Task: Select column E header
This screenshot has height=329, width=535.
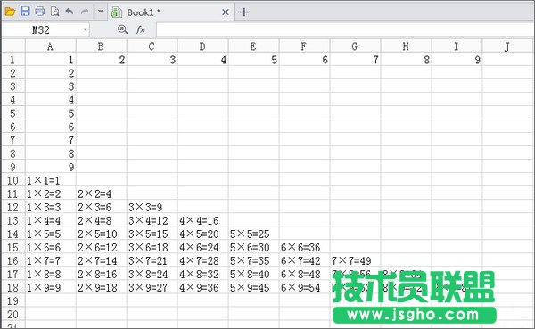Action: coord(253,46)
